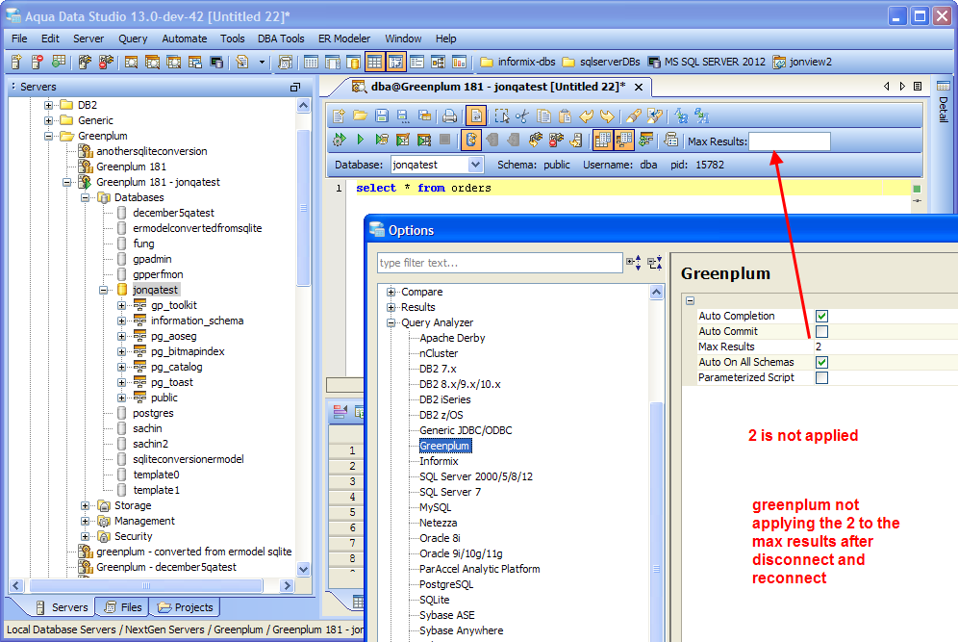This screenshot has width=958, height=642.
Task: Expand the gp_toolkit schema
Action: point(121,305)
